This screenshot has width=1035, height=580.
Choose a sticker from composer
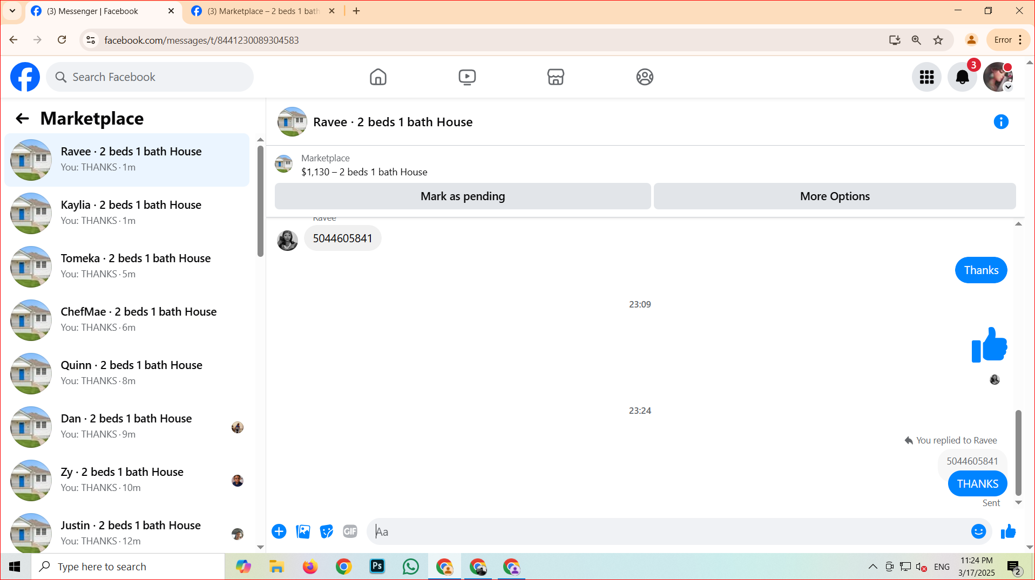click(327, 531)
